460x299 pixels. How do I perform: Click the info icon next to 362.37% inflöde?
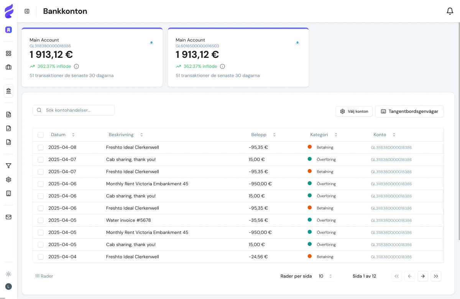point(77,66)
